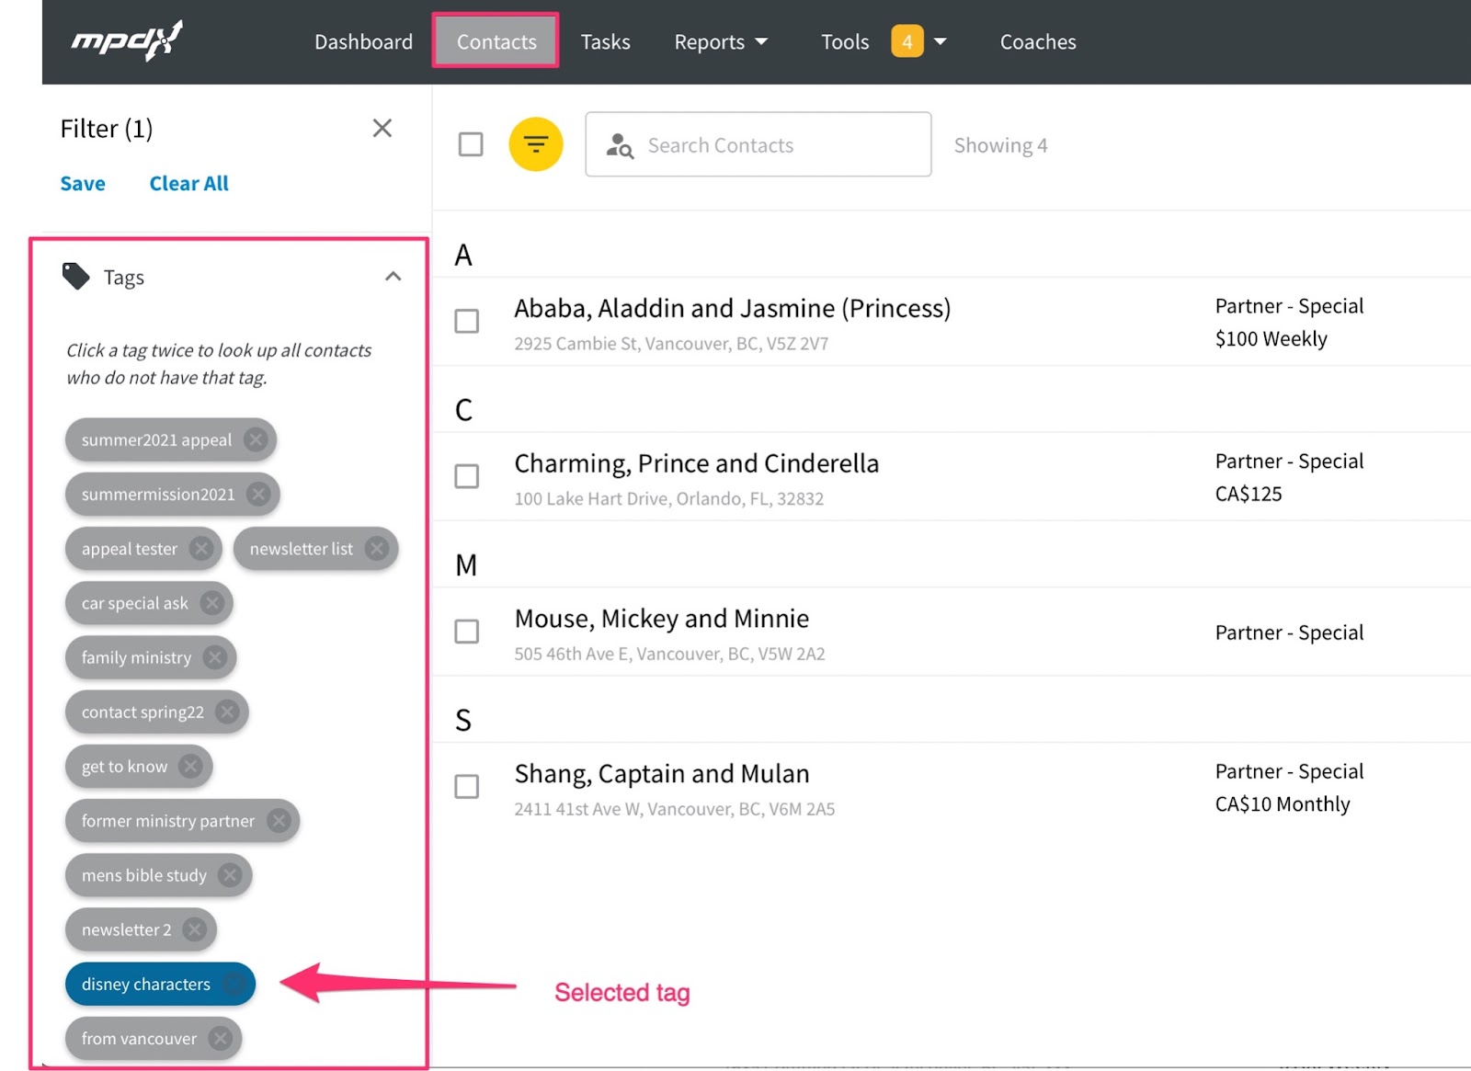Check the Ababa, Aladdin and Jasmine checkbox

coord(467,321)
